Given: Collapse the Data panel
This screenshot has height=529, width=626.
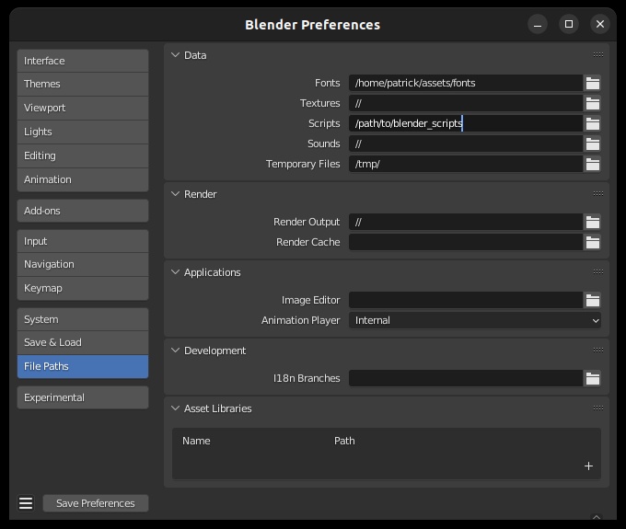Looking at the screenshot, I should pyautogui.click(x=175, y=55).
